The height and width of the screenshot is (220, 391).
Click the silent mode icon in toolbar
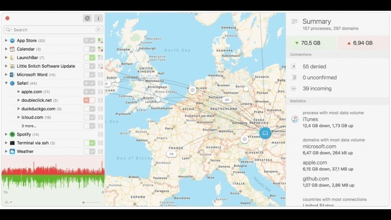pyautogui.click(x=87, y=18)
